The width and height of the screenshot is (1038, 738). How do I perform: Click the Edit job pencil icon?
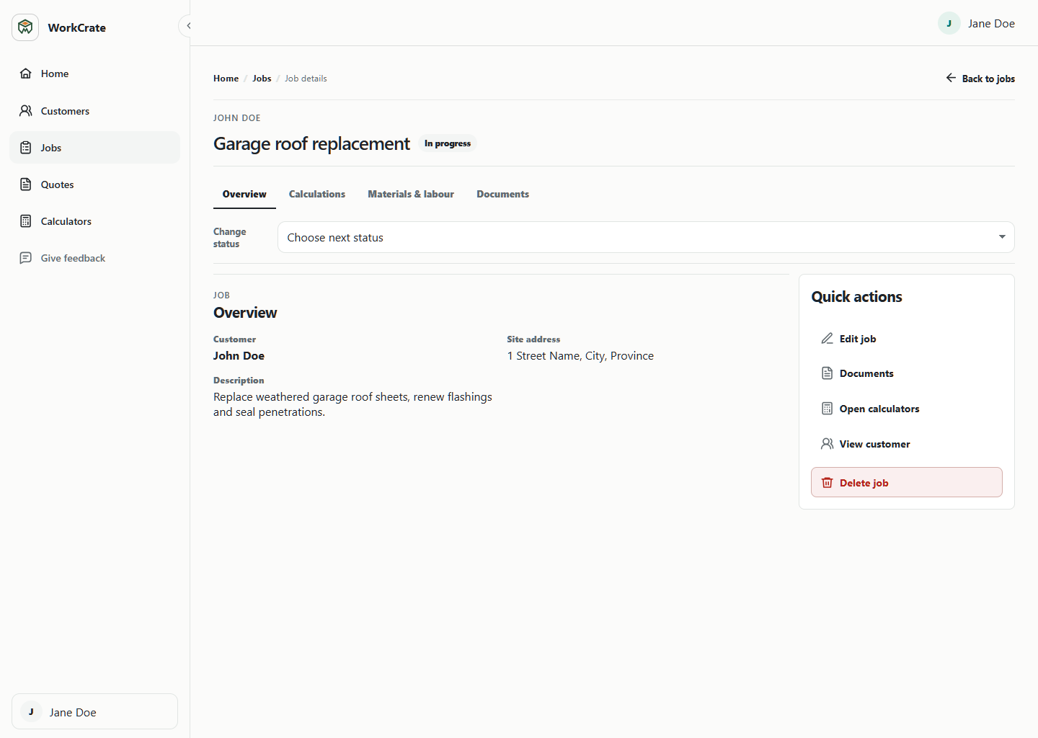pyautogui.click(x=827, y=339)
